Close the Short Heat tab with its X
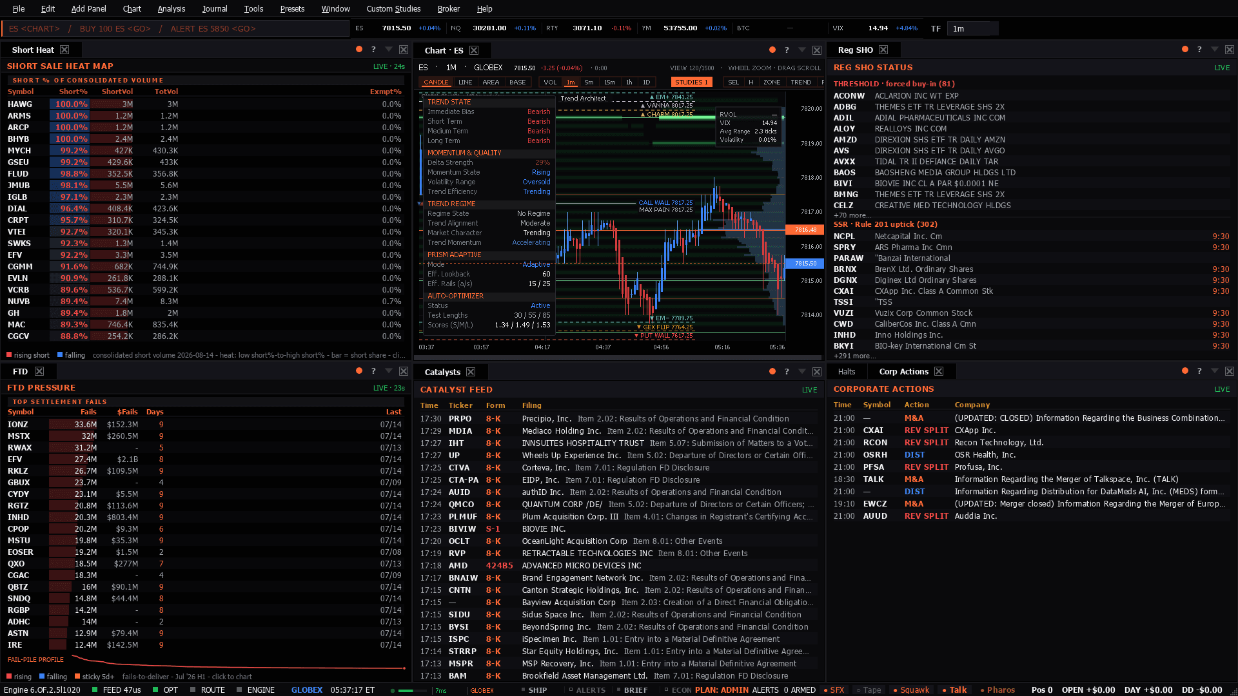The height and width of the screenshot is (696, 1238). point(64,50)
